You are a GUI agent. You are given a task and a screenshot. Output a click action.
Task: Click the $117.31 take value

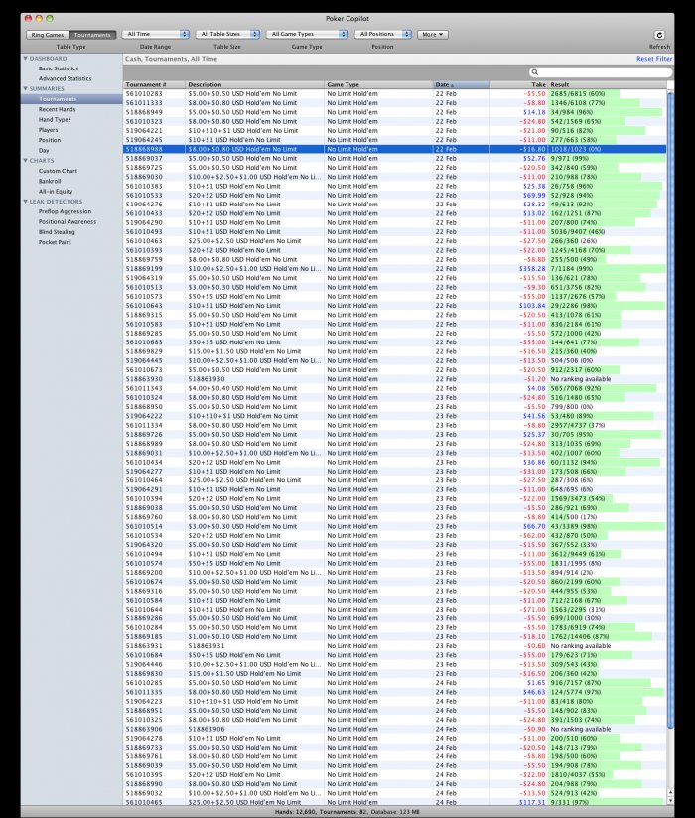pyautogui.click(x=532, y=802)
